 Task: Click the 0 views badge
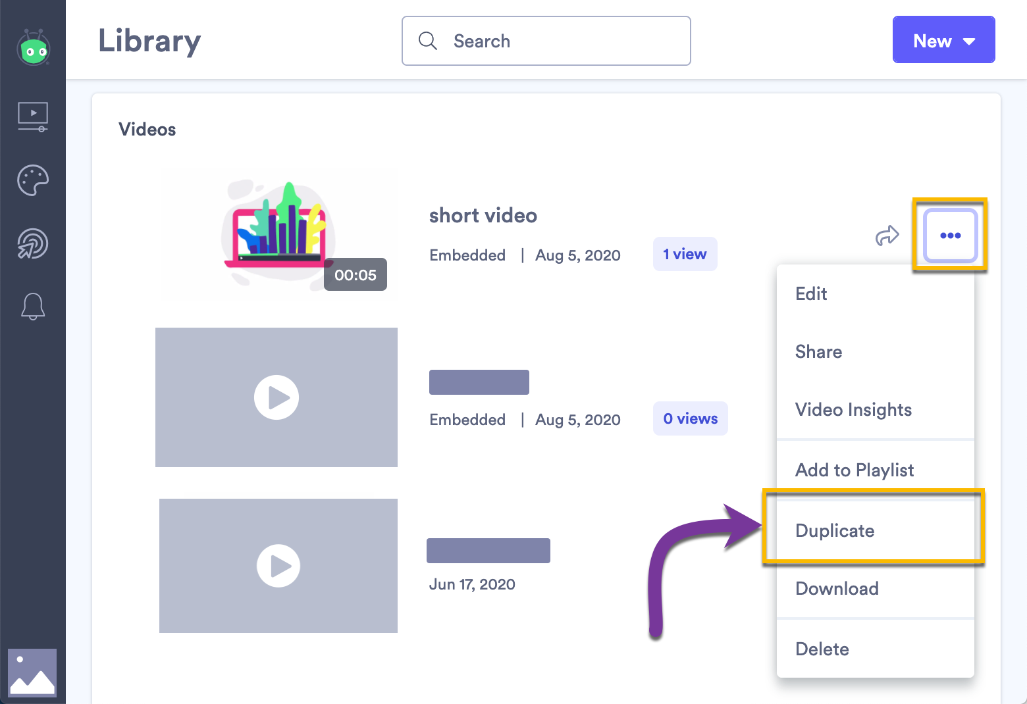[x=690, y=418]
